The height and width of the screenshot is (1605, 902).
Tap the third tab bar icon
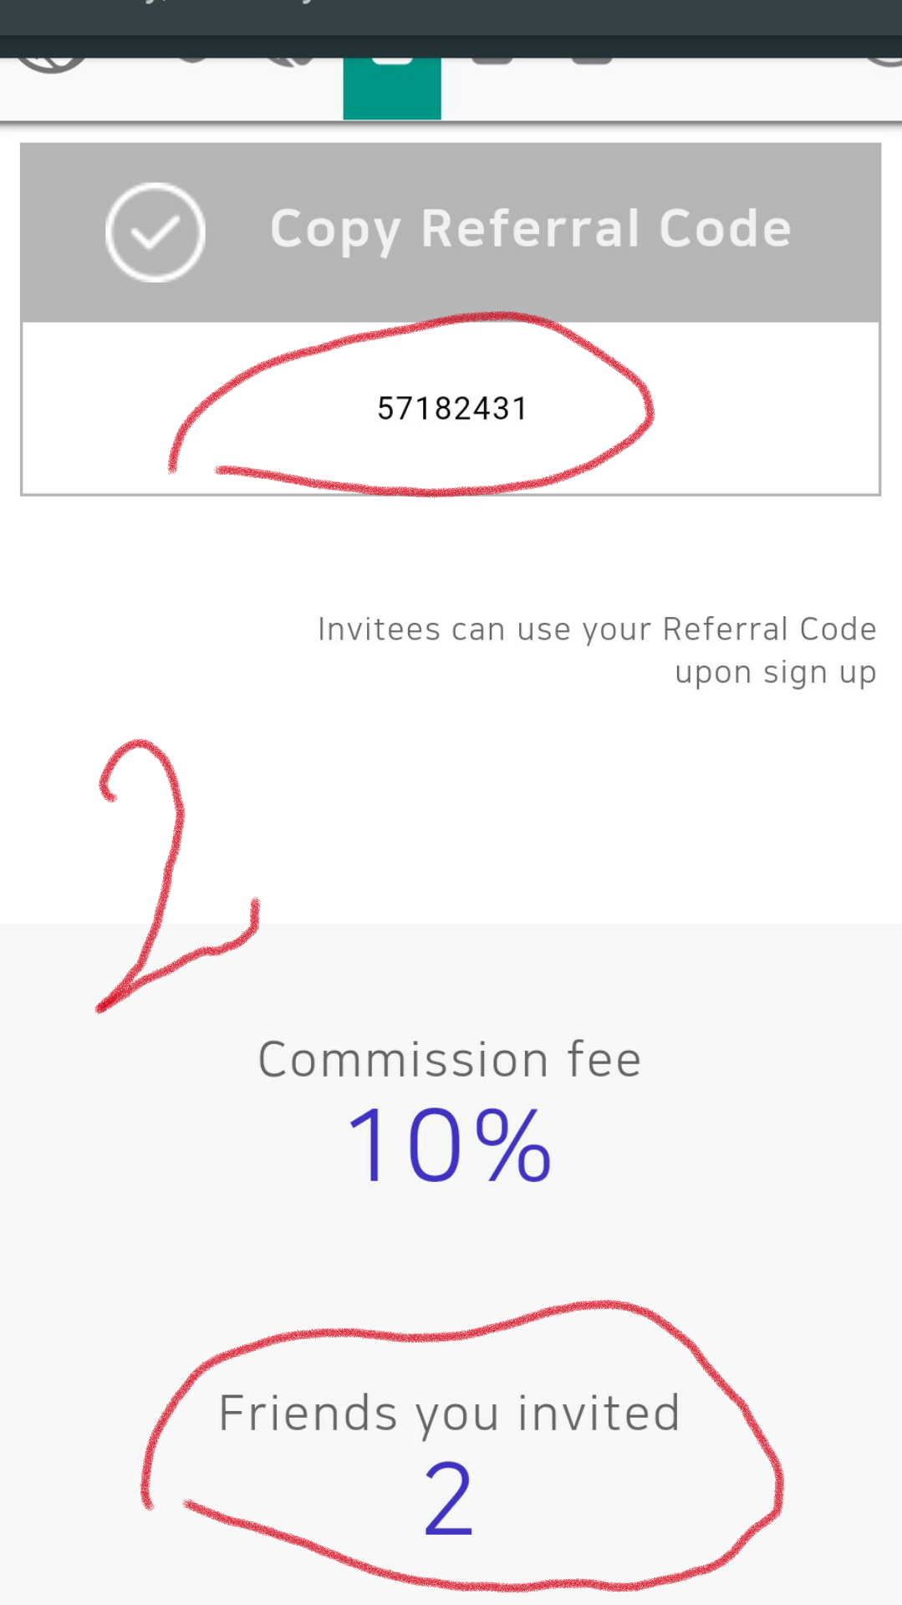coord(292,62)
